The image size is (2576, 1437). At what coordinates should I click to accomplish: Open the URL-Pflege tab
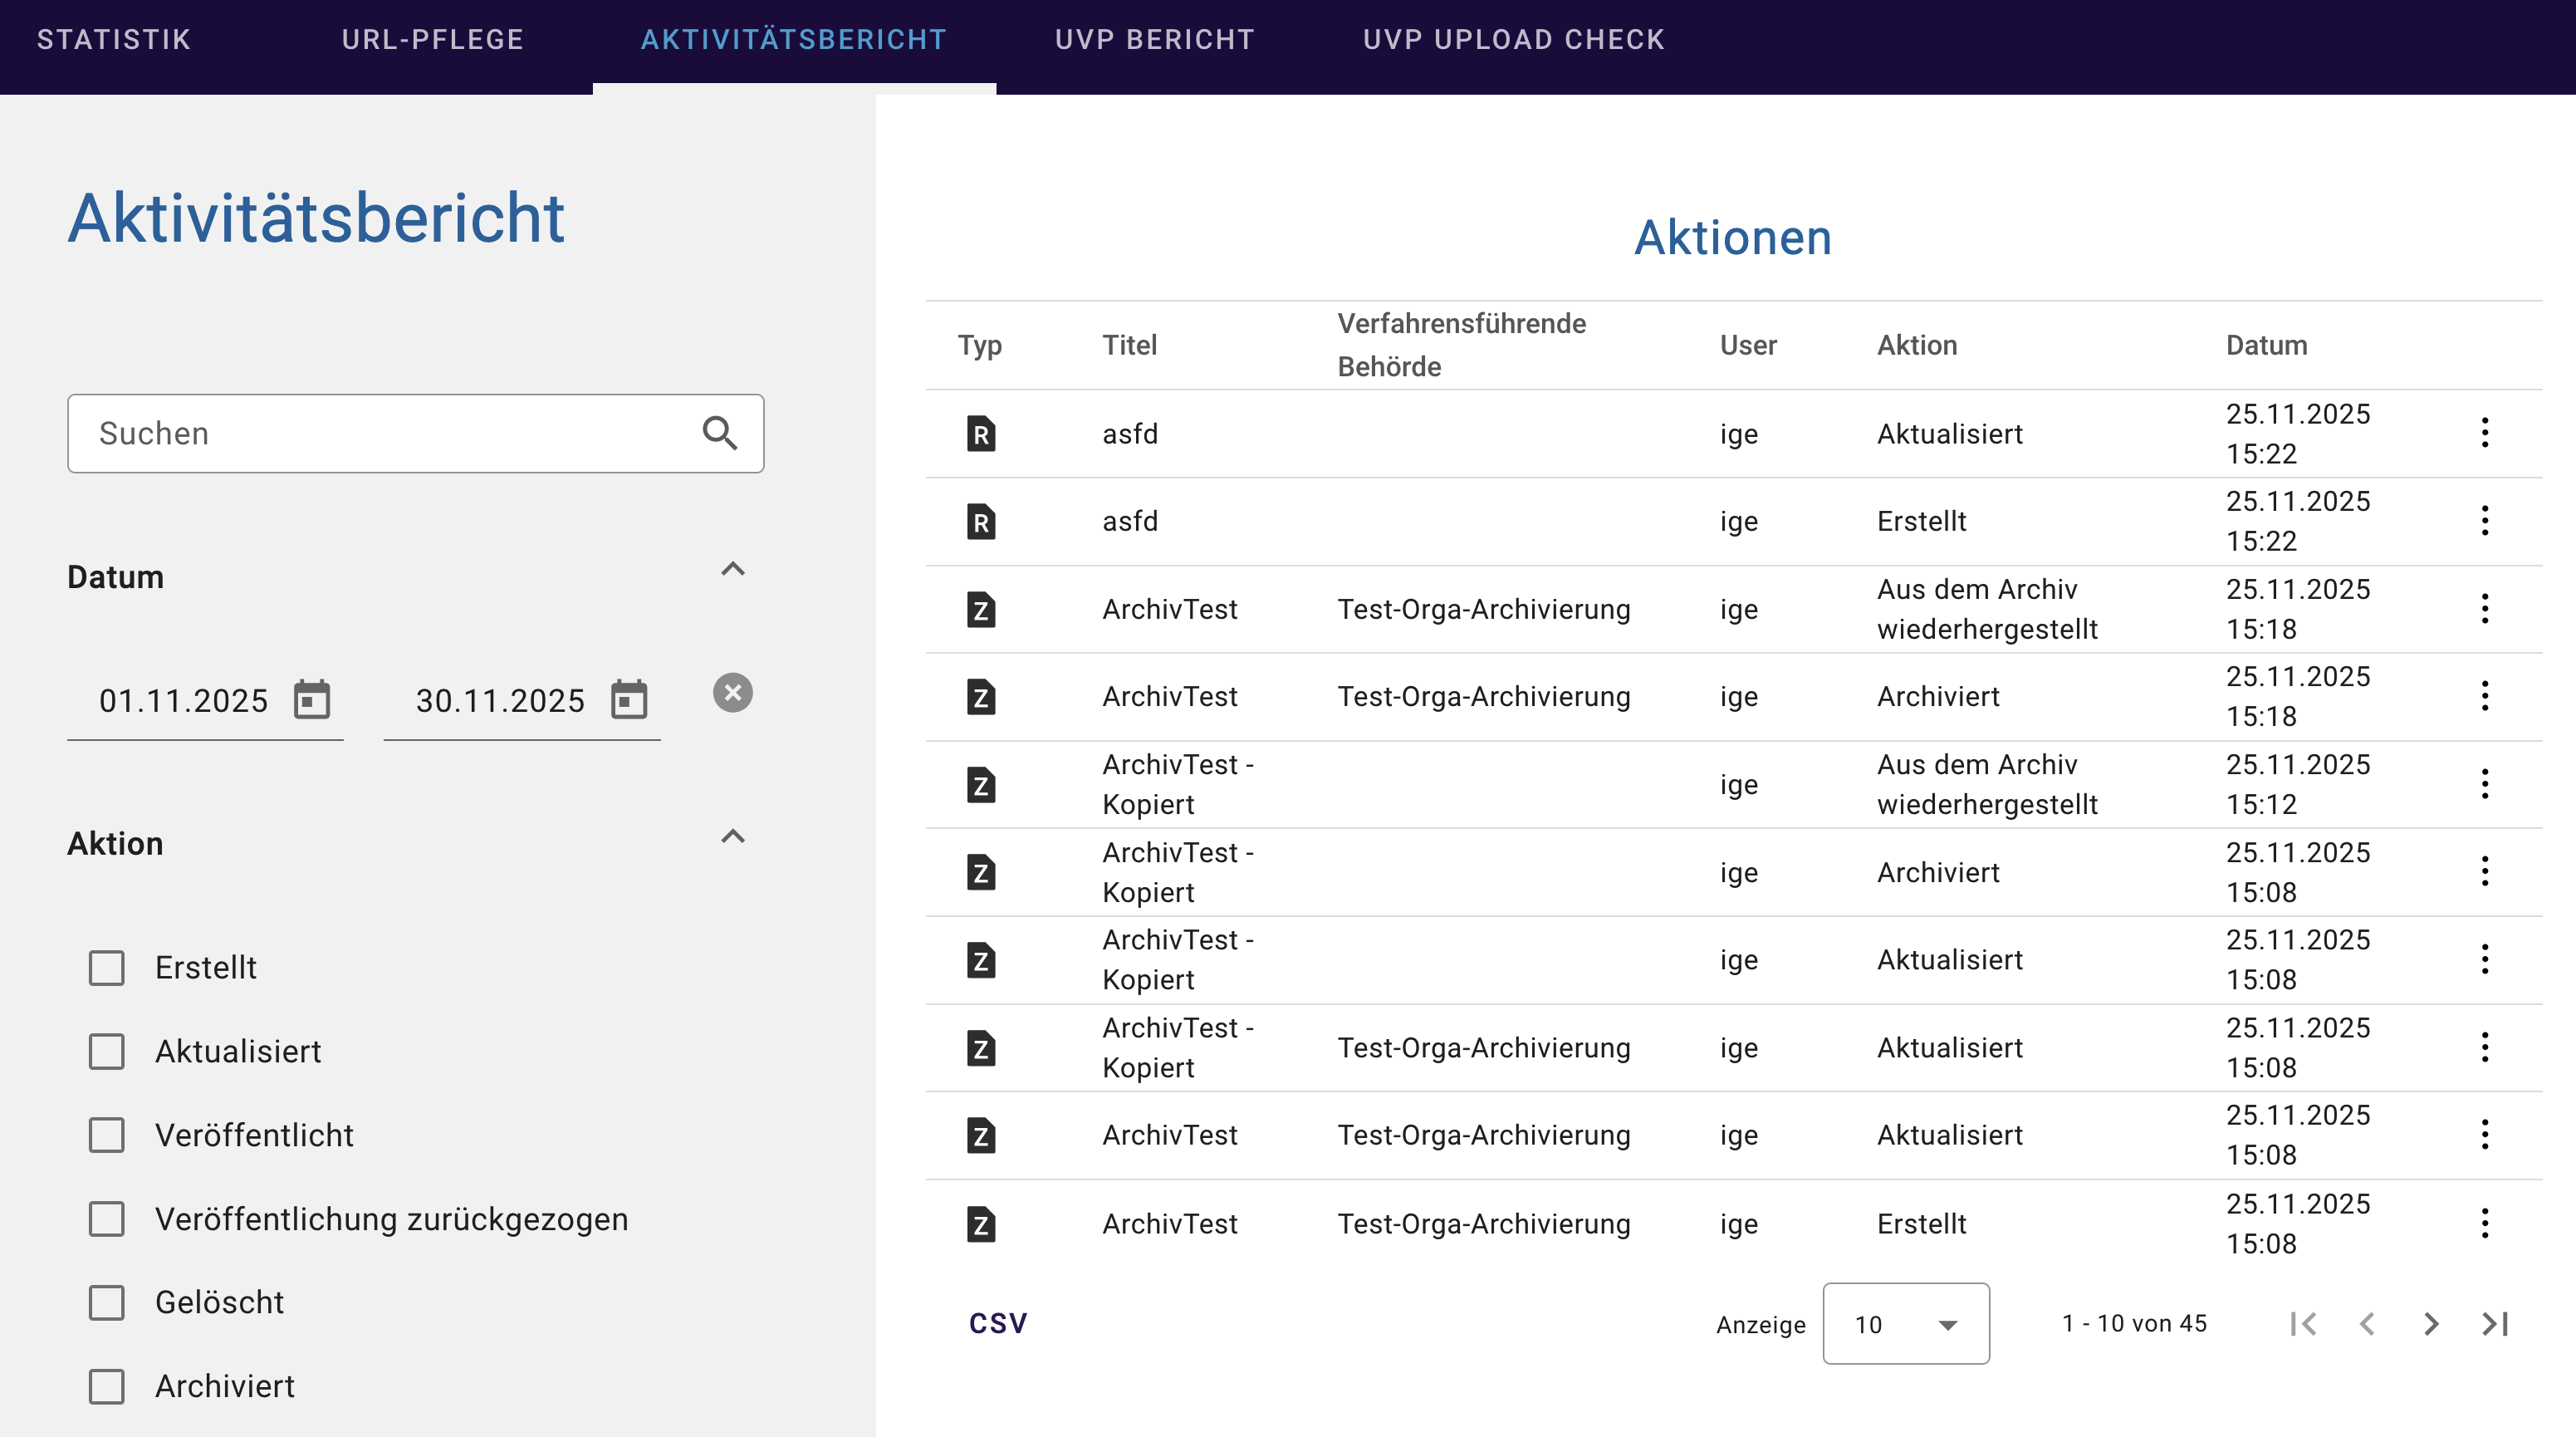[x=432, y=40]
